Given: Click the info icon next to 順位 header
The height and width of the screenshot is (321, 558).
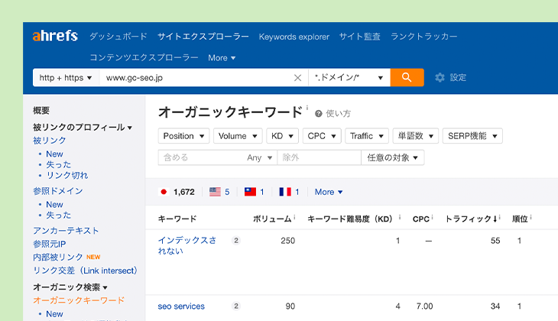Looking at the screenshot, I should point(530,217).
